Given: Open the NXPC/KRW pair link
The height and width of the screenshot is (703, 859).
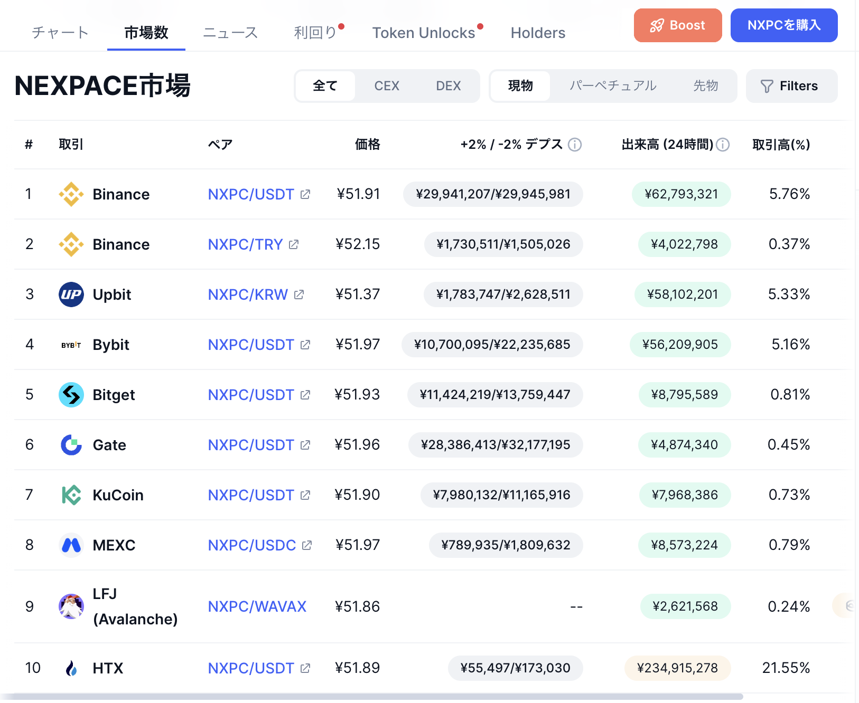Looking at the screenshot, I should click(248, 294).
